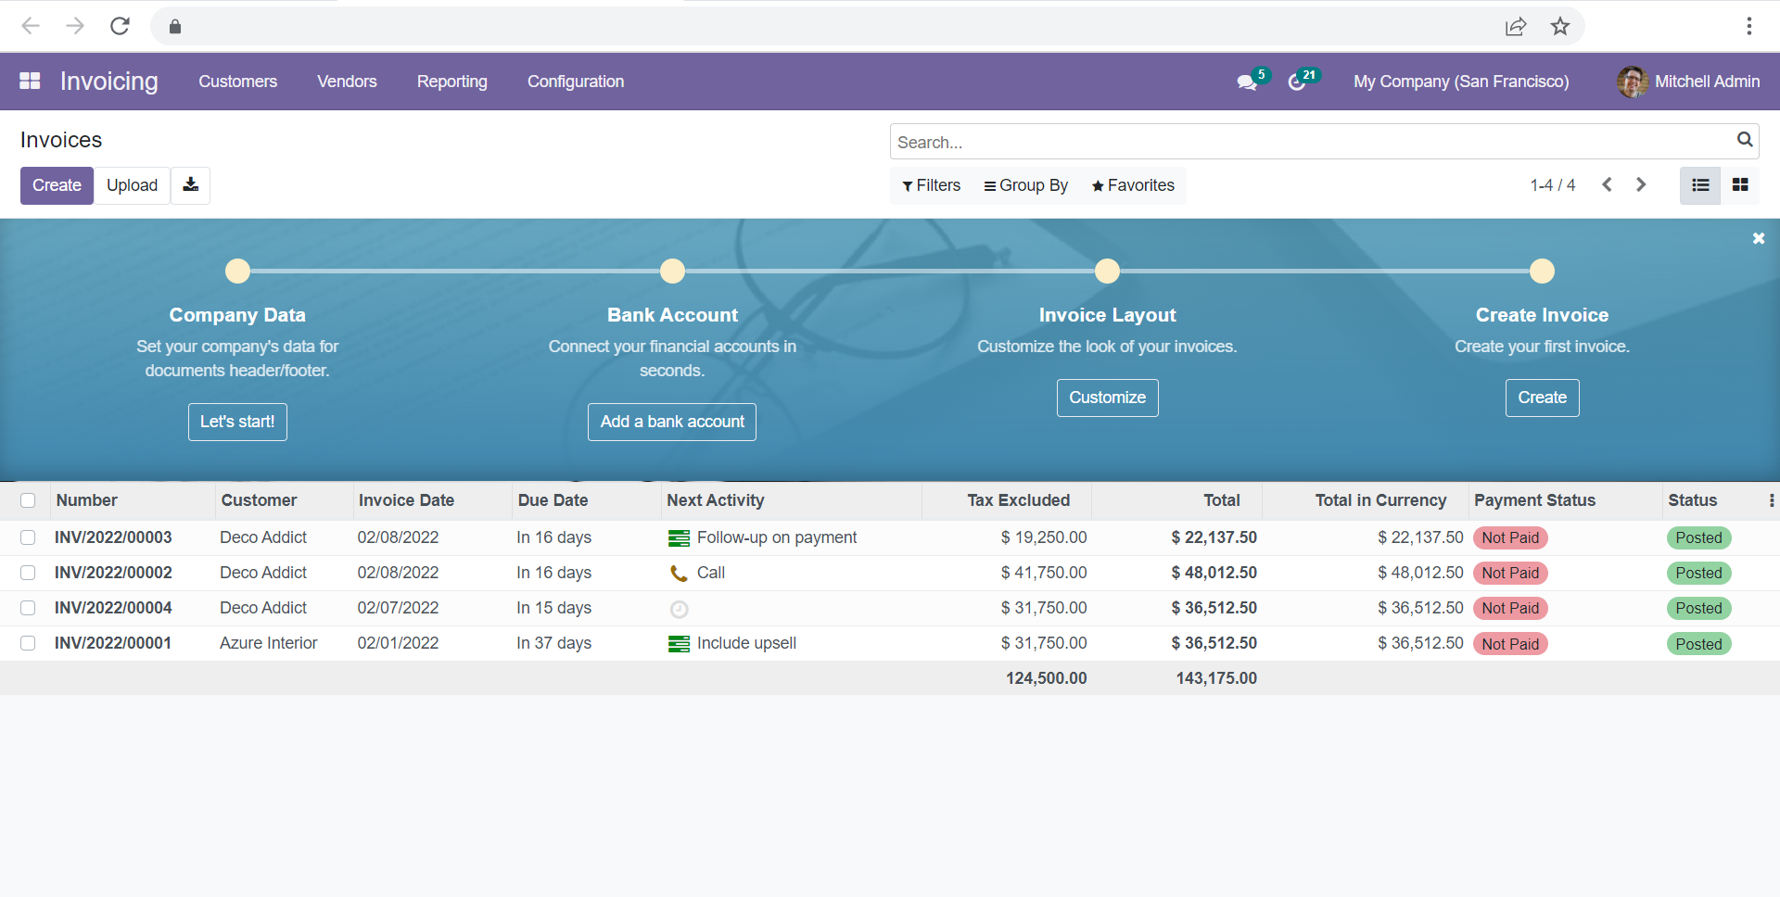Select the list view icon
1780x897 pixels.
click(1699, 185)
